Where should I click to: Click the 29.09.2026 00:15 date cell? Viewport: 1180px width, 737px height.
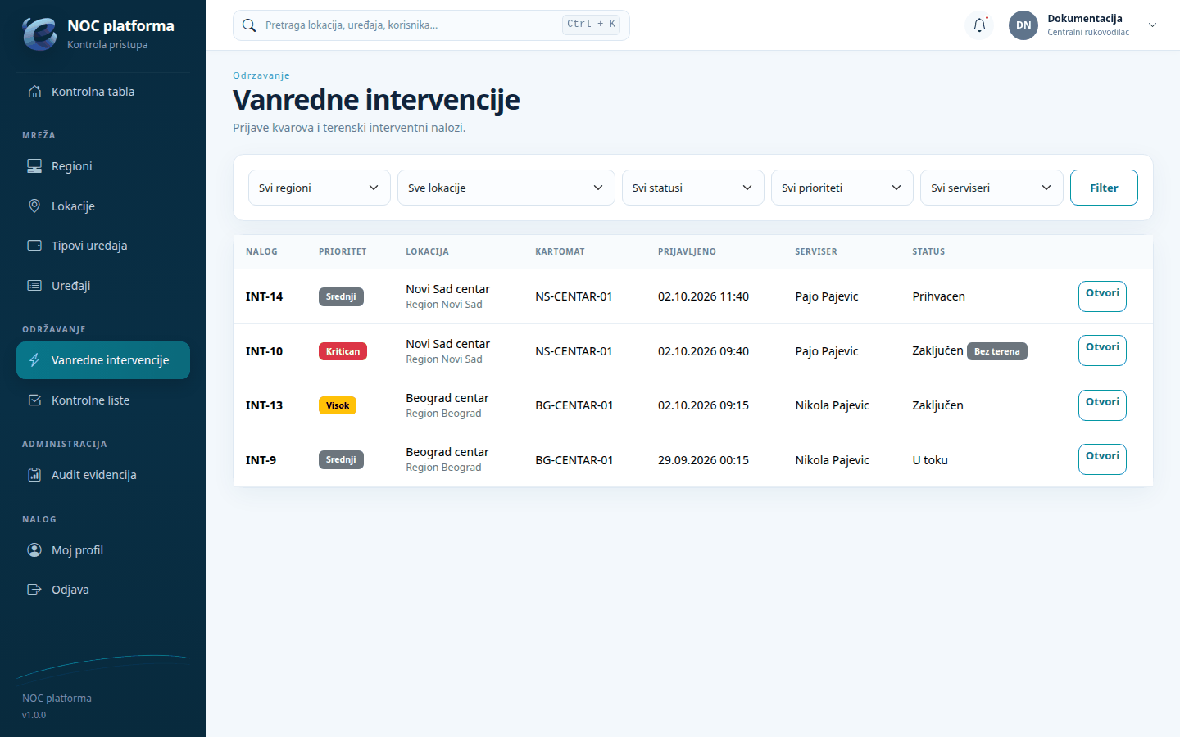click(x=703, y=460)
